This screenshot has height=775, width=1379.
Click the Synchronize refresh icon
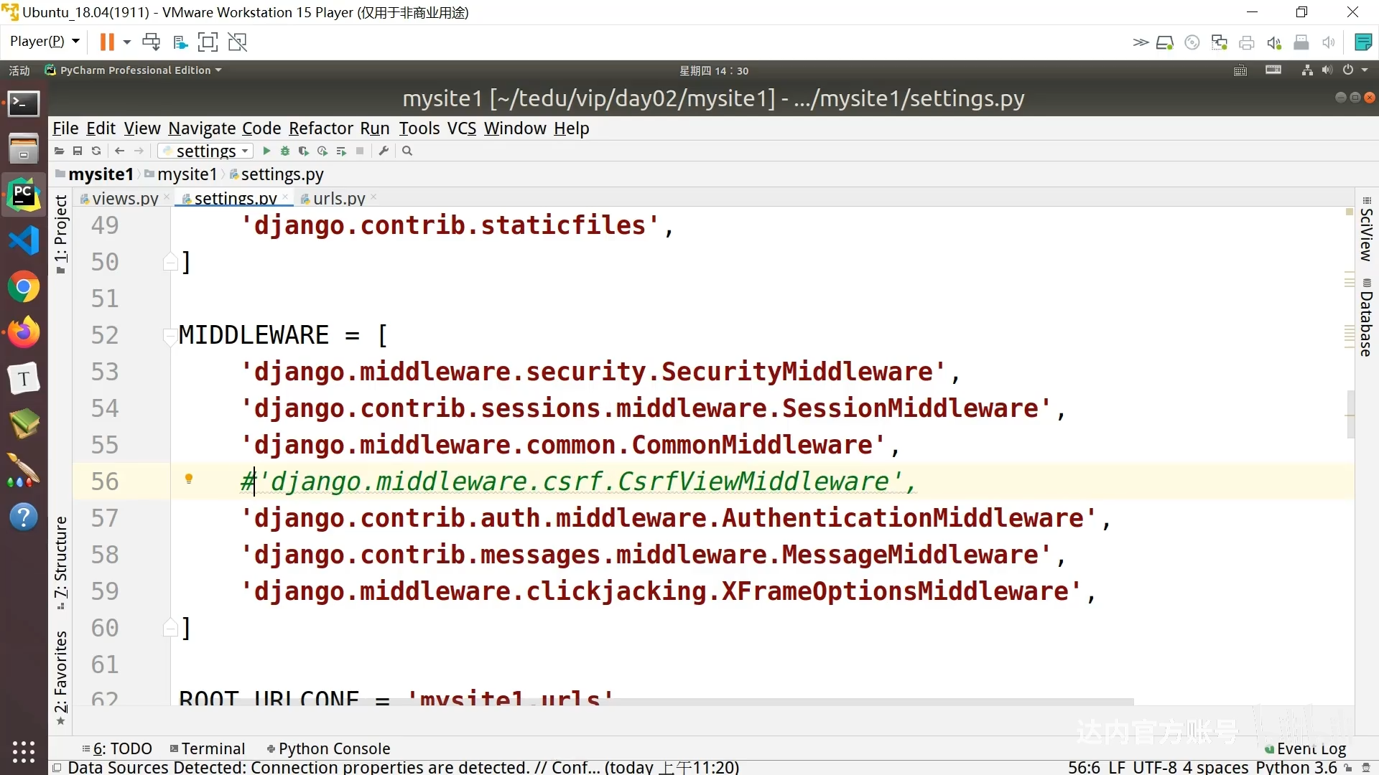pyautogui.click(x=96, y=151)
